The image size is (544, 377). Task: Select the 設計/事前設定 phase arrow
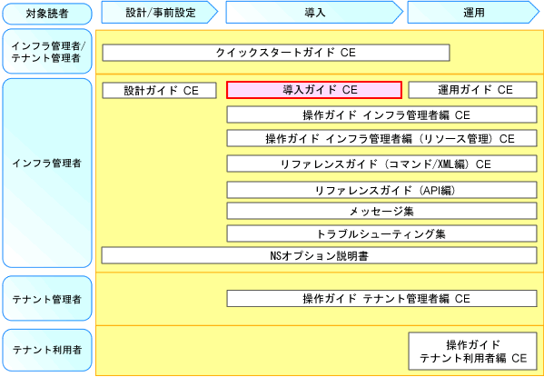pos(160,13)
